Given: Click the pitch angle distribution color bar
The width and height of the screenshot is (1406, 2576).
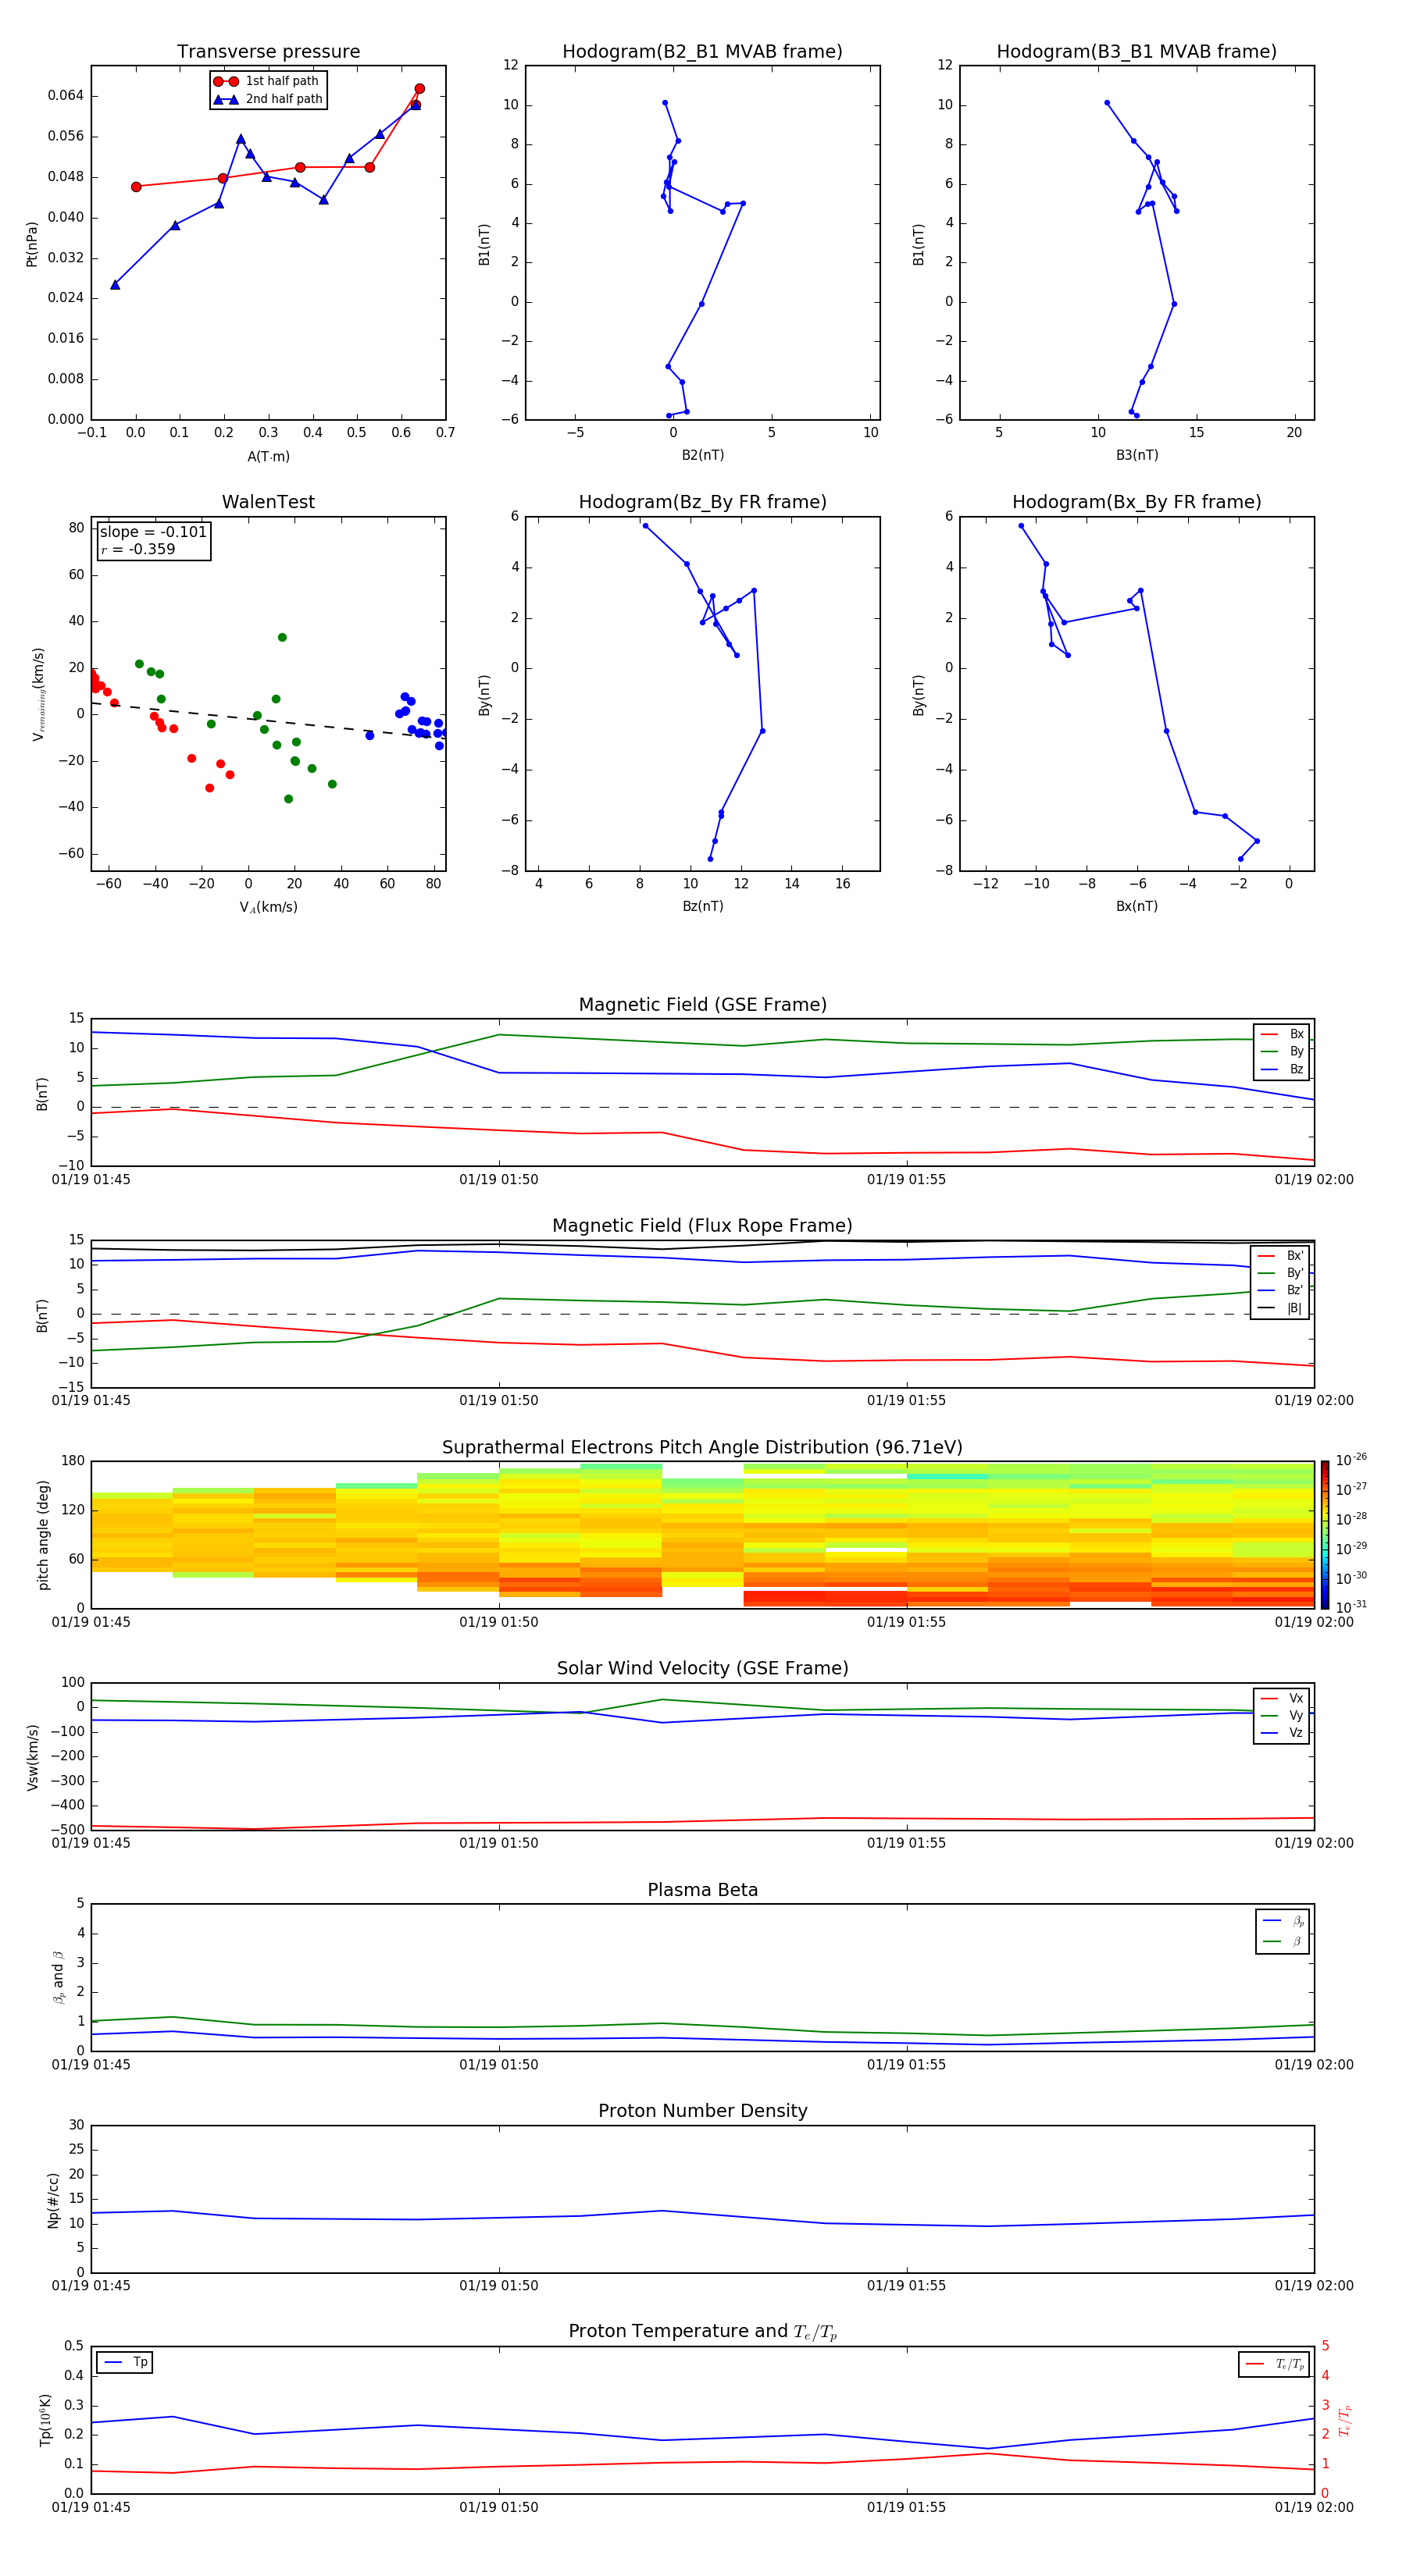Looking at the screenshot, I should click(1324, 1534).
